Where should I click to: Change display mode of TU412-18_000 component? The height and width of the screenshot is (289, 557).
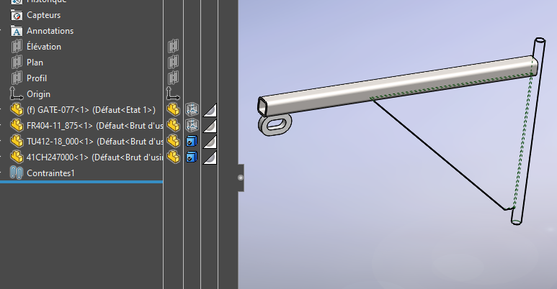click(192, 142)
